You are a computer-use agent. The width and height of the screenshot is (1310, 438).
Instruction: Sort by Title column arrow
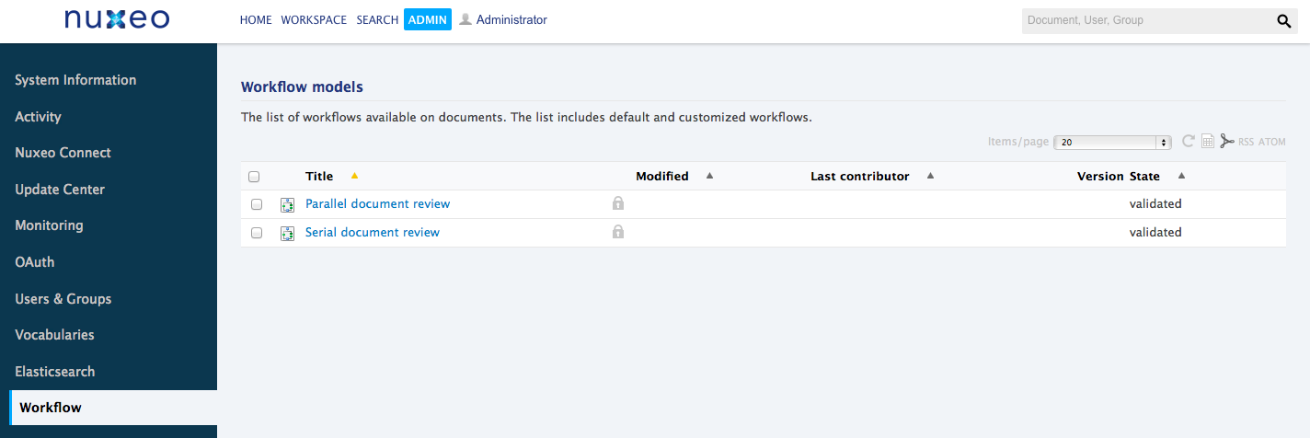(x=355, y=176)
